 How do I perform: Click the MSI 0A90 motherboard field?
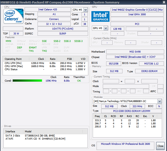[x=135, y=52]
